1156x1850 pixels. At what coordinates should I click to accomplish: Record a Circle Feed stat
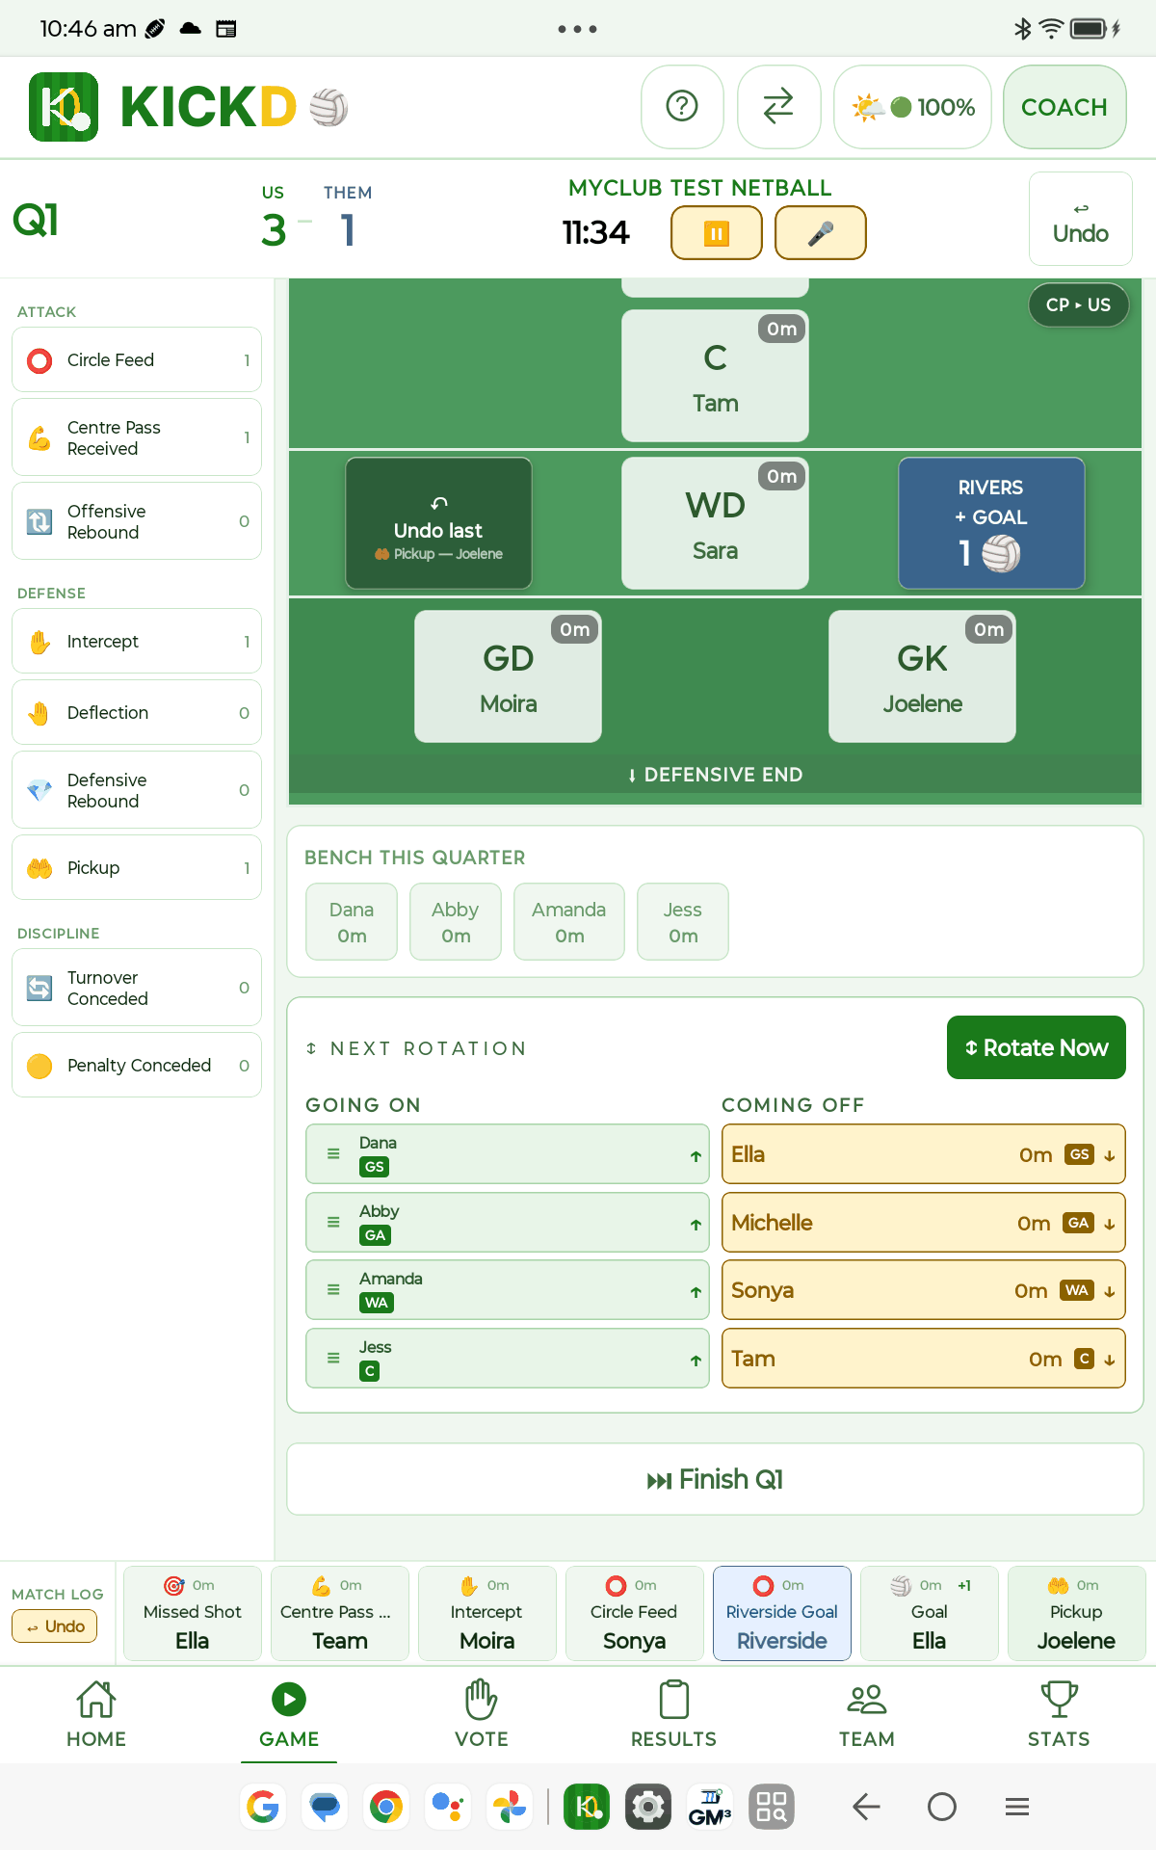(137, 359)
